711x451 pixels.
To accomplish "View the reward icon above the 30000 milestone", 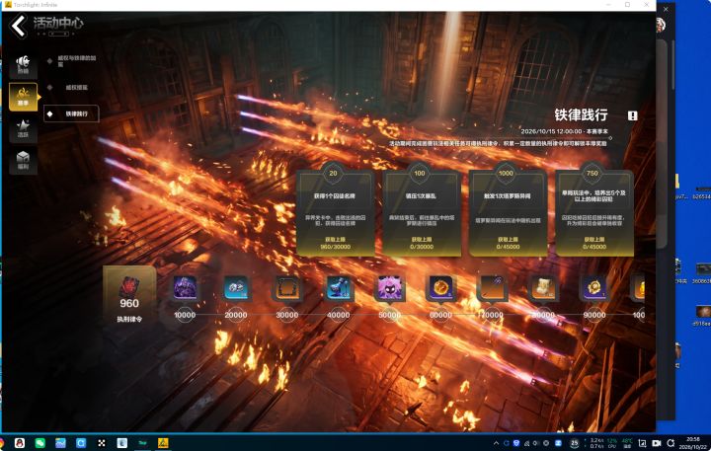I will 287,288.
